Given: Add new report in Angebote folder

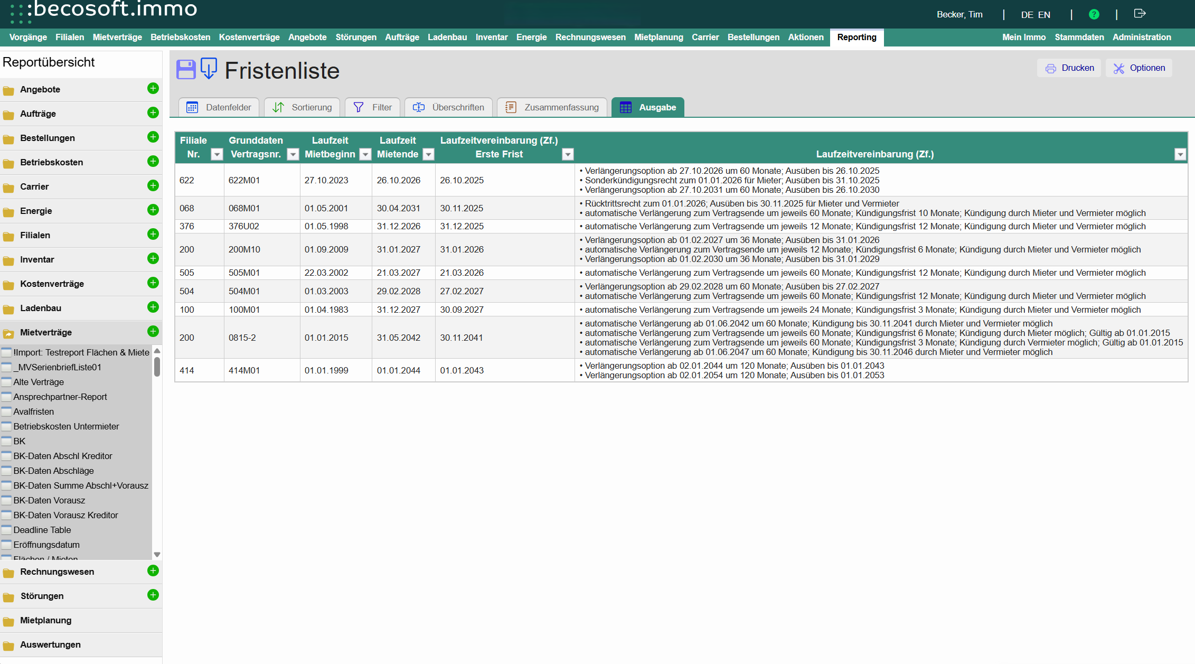Looking at the screenshot, I should point(153,88).
